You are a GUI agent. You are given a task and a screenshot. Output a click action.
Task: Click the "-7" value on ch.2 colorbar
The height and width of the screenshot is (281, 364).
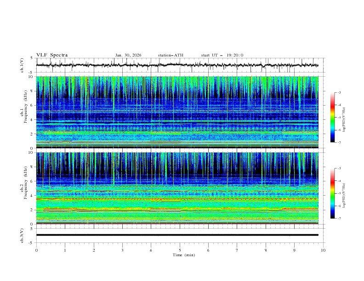[339, 219]
